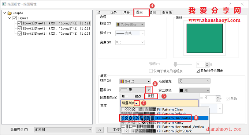Open the 绘图类型 面积图 combo box

tap(63, 130)
